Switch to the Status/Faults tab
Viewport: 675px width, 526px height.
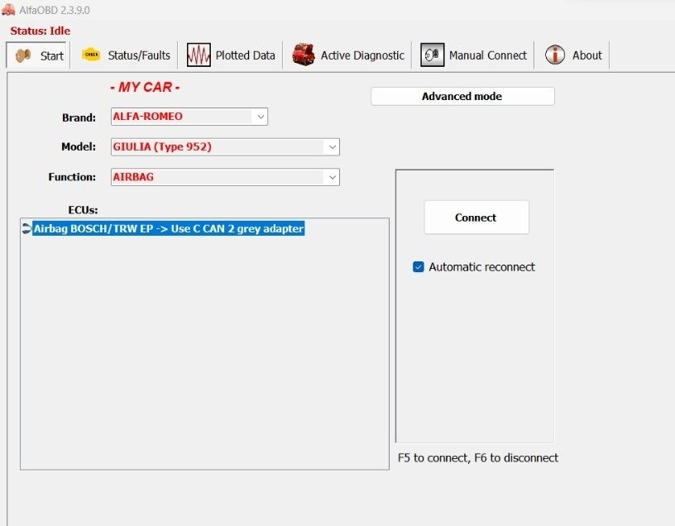click(x=125, y=55)
